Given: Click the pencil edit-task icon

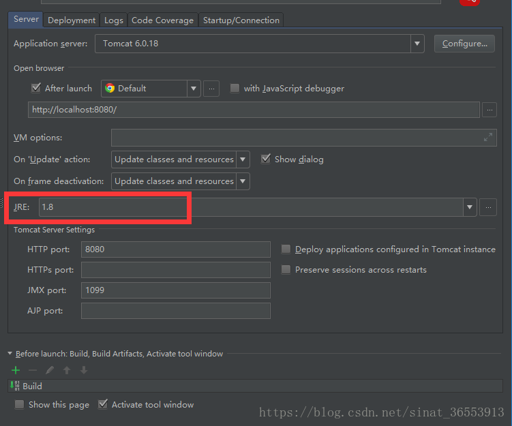Looking at the screenshot, I should point(50,370).
